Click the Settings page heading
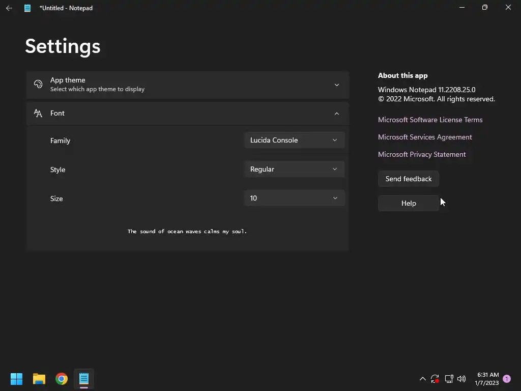521x391 pixels. [63, 46]
